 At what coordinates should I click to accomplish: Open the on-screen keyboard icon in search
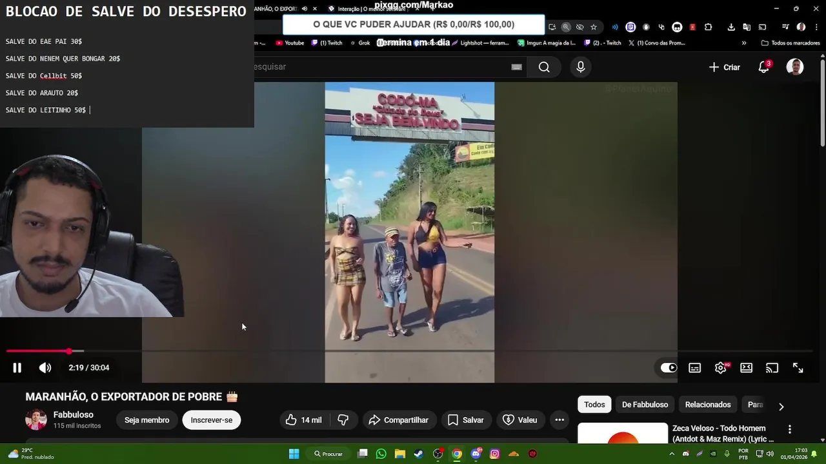pos(516,67)
